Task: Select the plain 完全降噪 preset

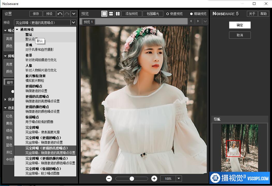Action: pos(45,130)
